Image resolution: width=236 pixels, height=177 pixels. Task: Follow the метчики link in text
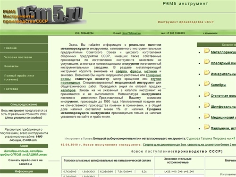point(151,71)
